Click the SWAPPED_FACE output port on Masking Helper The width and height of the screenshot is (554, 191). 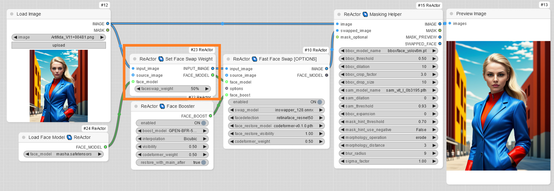(x=440, y=44)
